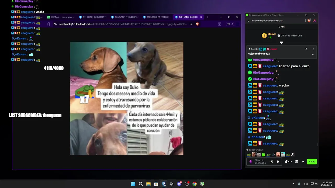Open the 558502338 Facebook image tab
Screen dimensions: 335x188
click(157, 17)
